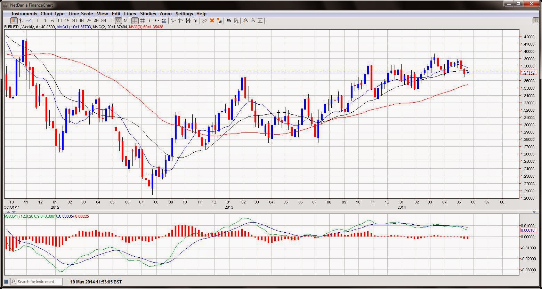Open the Studies menu
This screenshot has height=289, width=542.
click(148, 14)
